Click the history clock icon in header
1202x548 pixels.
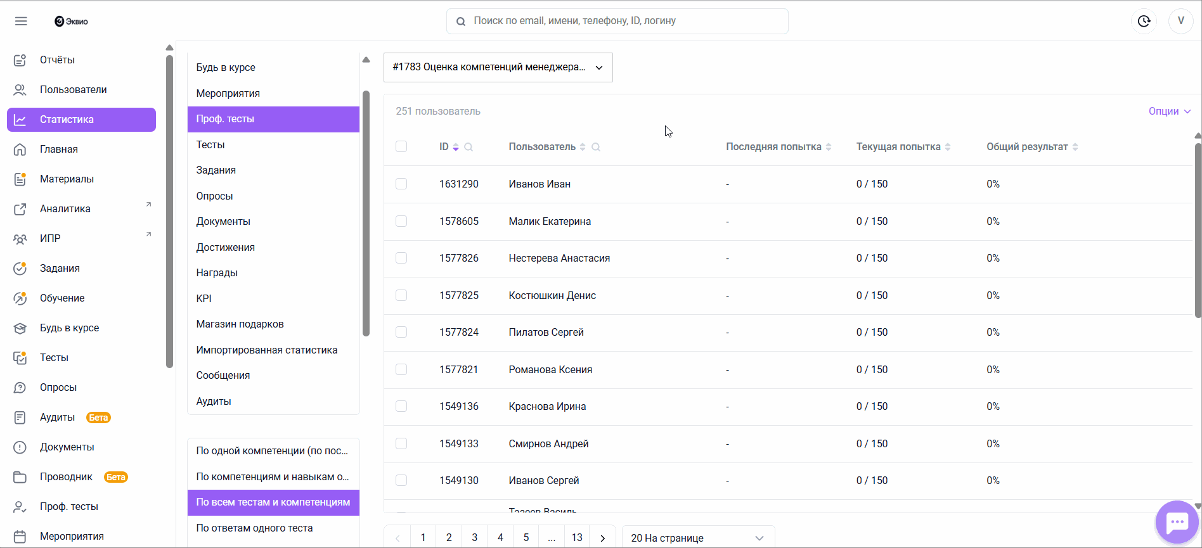[1144, 21]
